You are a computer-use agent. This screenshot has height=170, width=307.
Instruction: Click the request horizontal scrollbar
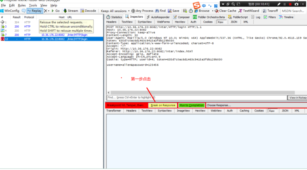coord(203,93)
